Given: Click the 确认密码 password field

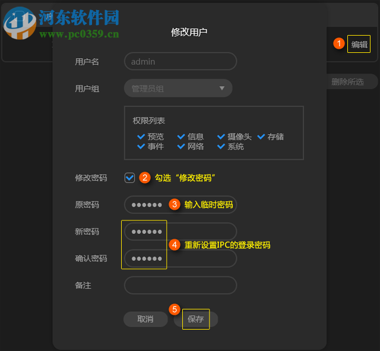Looking at the screenshot, I should (x=180, y=258).
